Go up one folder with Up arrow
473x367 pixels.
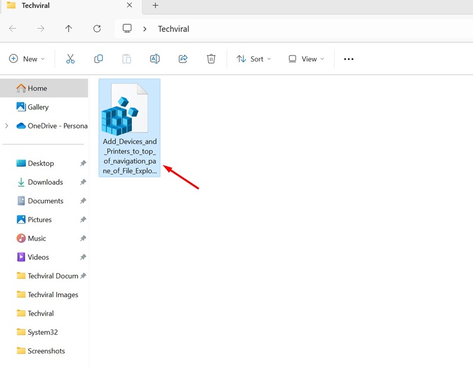click(x=69, y=28)
